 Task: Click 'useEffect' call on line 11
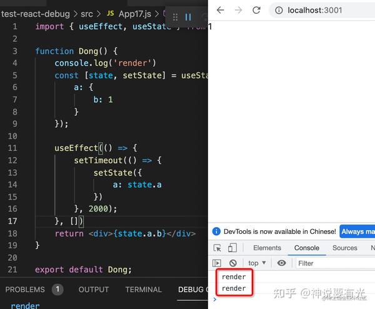tap(76, 148)
